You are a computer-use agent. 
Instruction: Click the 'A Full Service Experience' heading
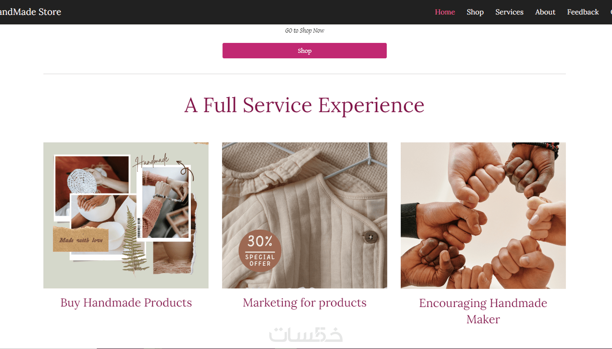[305, 105]
